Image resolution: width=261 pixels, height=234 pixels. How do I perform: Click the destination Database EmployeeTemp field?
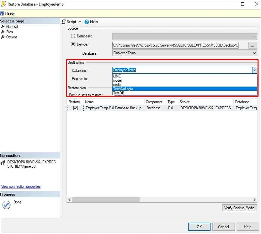tap(182, 70)
